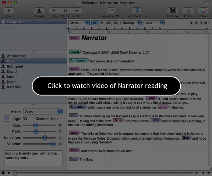Open the Fonts panel icon
This screenshot has height=176, width=212.
tap(188, 11)
